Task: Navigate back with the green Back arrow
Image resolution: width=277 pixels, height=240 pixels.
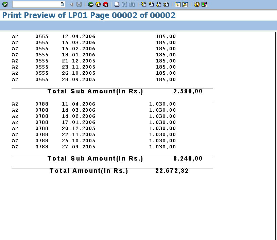Action: click(90, 4)
